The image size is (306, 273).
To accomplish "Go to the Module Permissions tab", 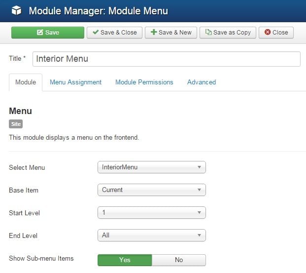I will click(x=144, y=82).
